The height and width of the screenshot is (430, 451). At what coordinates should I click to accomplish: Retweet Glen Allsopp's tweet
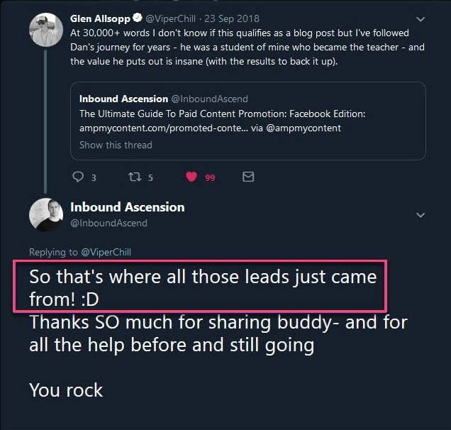[134, 177]
